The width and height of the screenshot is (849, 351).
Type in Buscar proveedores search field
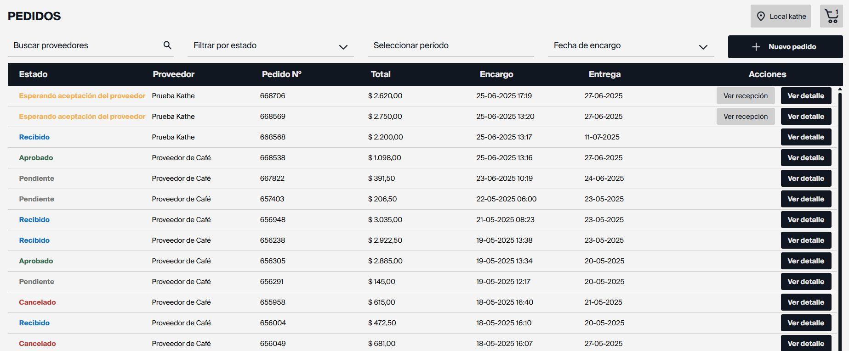point(85,45)
